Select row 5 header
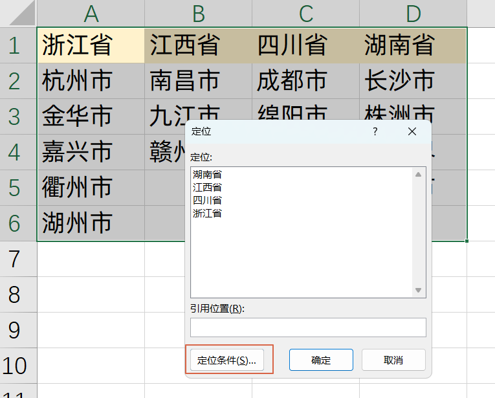This screenshot has width=495, height=398. pos(18,188)
